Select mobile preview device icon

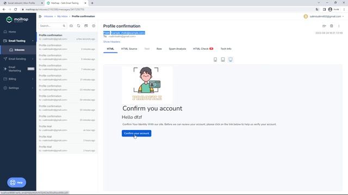click(215, 60)
